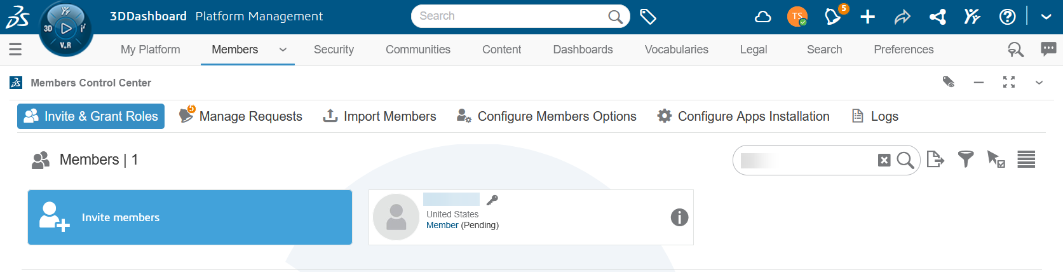Screen dimensions: 1063x272
Task: Open the members filter funnel
Action: [966, 159]
